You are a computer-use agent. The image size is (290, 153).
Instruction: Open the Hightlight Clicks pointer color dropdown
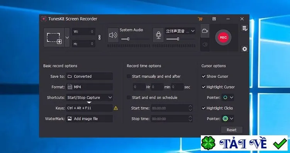click(x=228, y=119)
